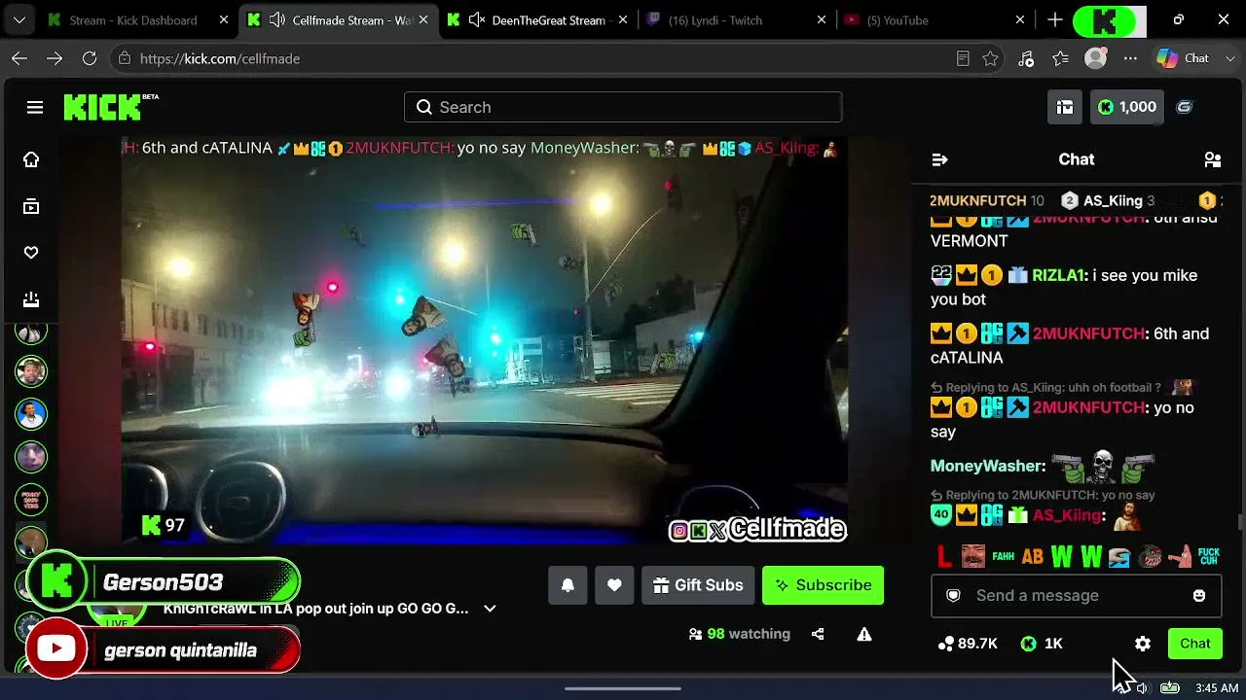Open the Copilot Chat button in the browser
Viewport: 1246px width, 700px height.
(x=1183, y=58)
